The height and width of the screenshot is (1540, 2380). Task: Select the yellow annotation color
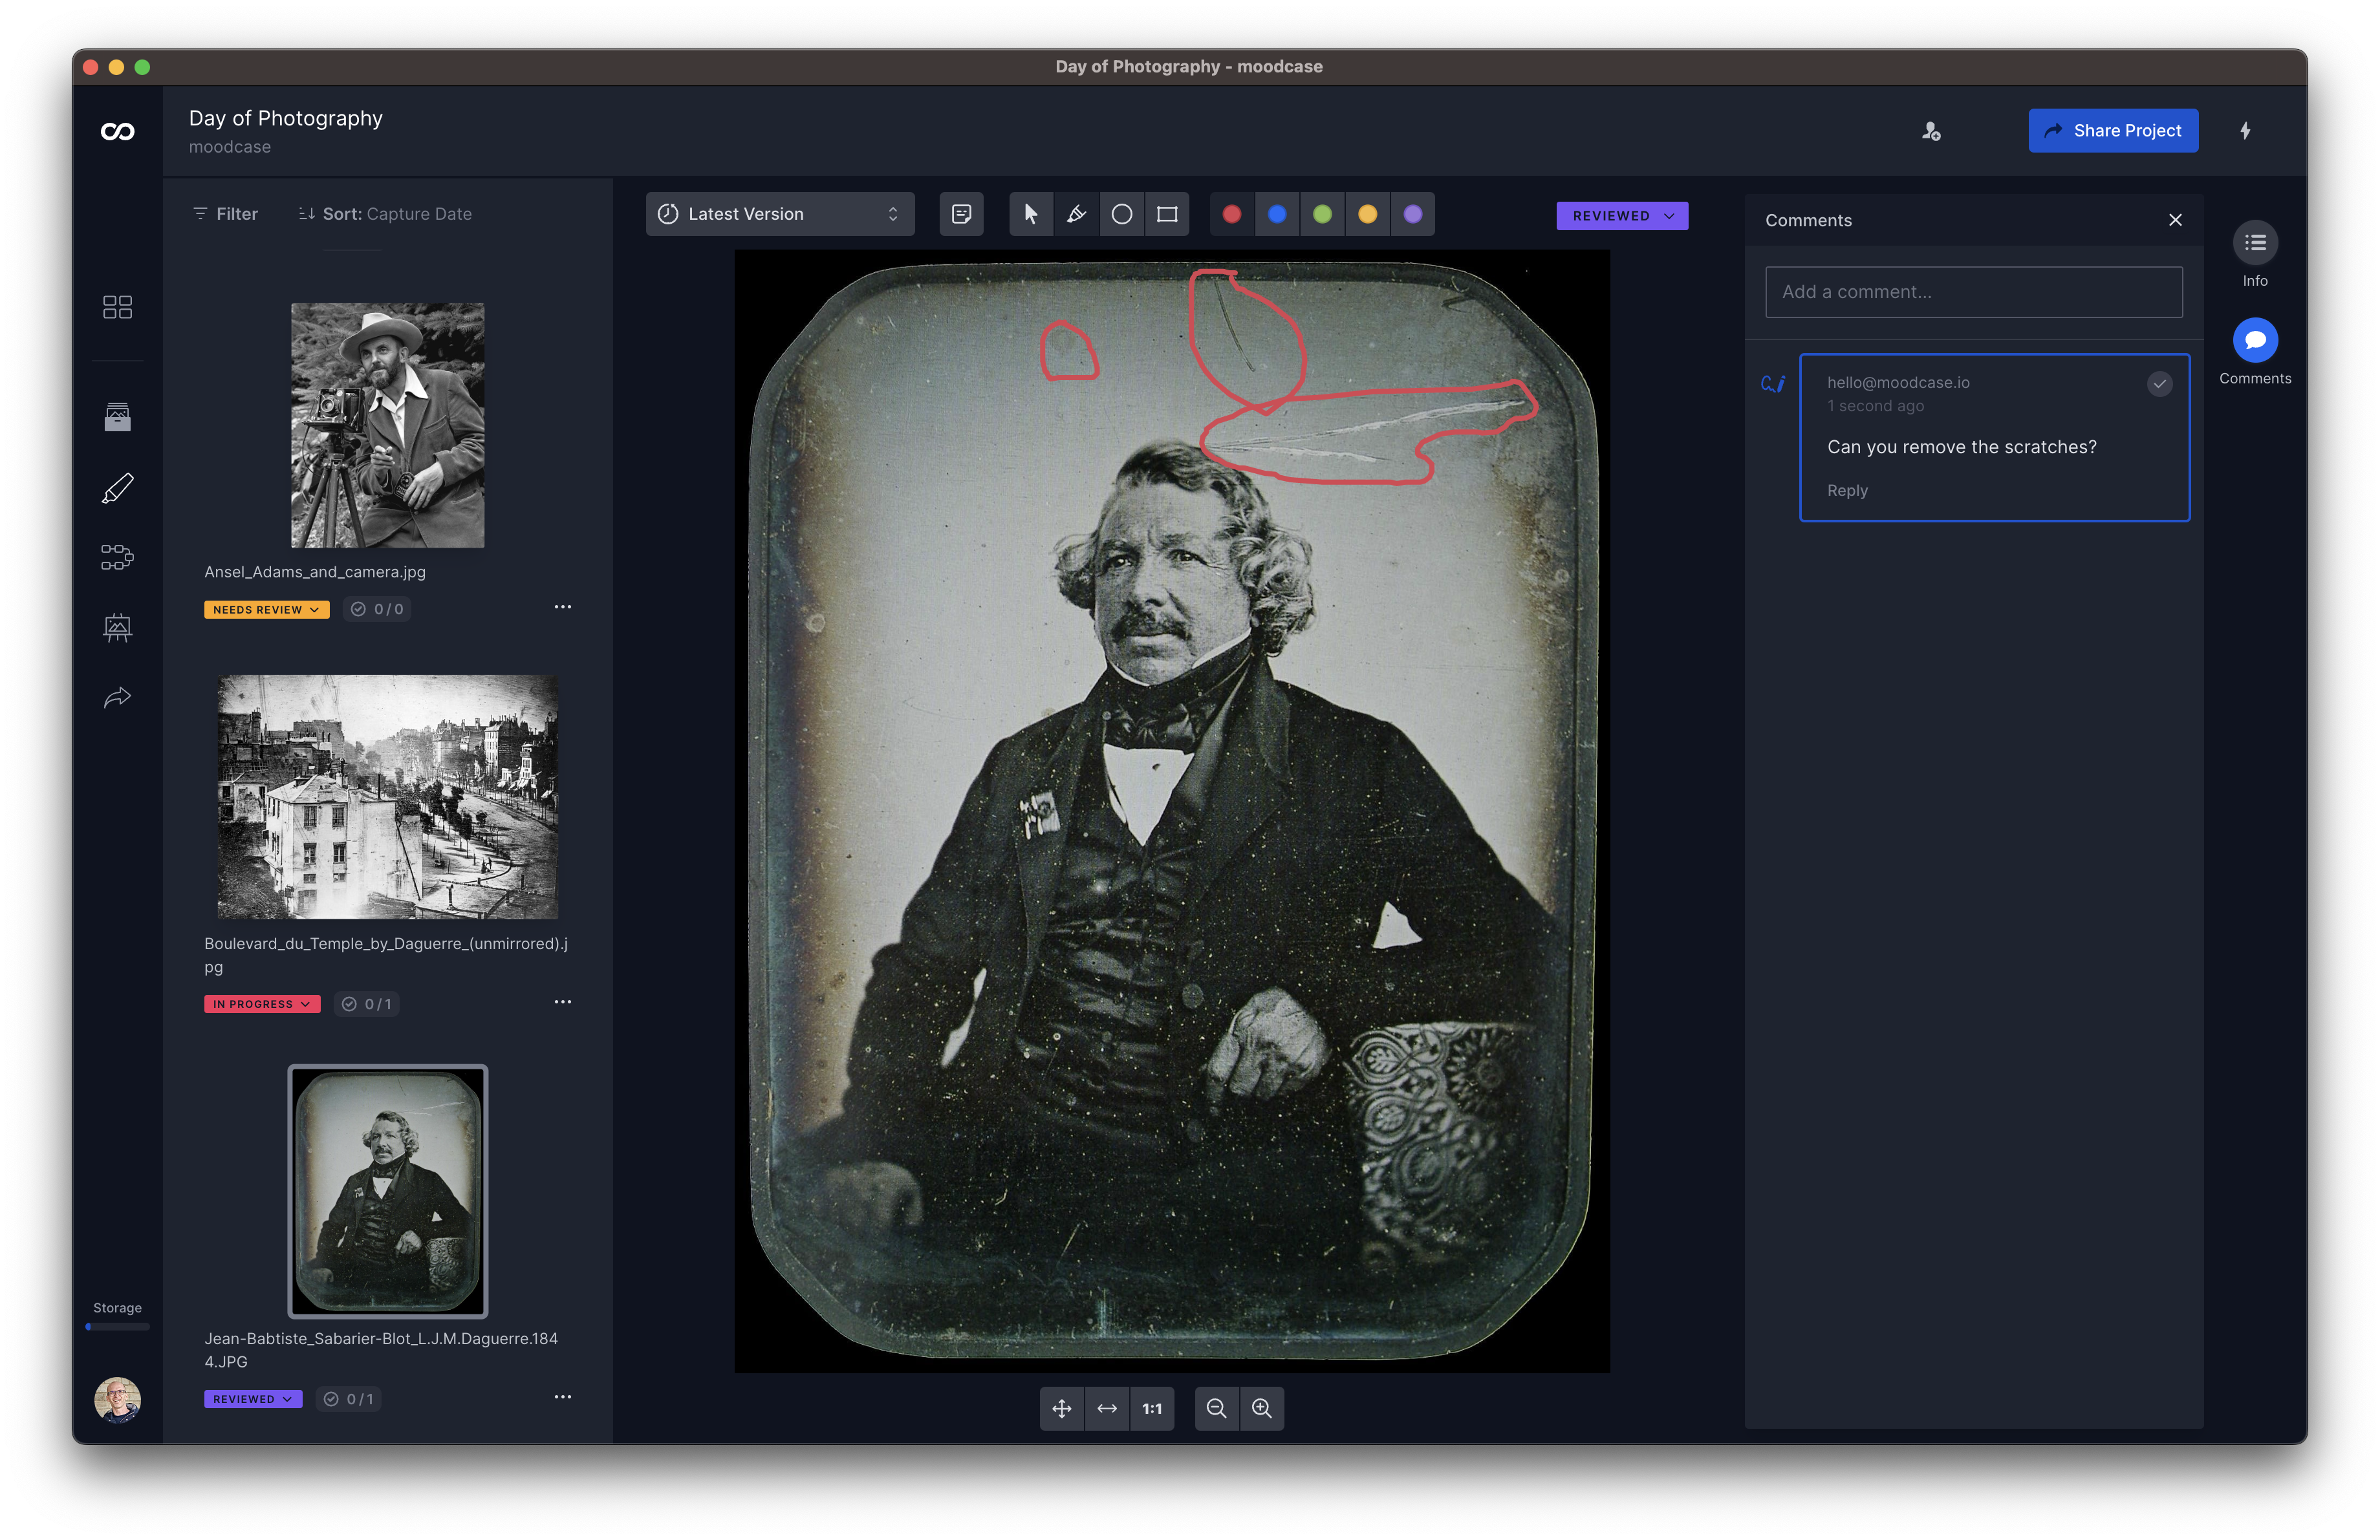pyautogui.click(x=1368, y=214)
